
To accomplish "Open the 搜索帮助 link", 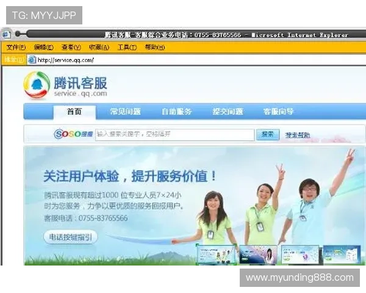I will coord(298,135).
